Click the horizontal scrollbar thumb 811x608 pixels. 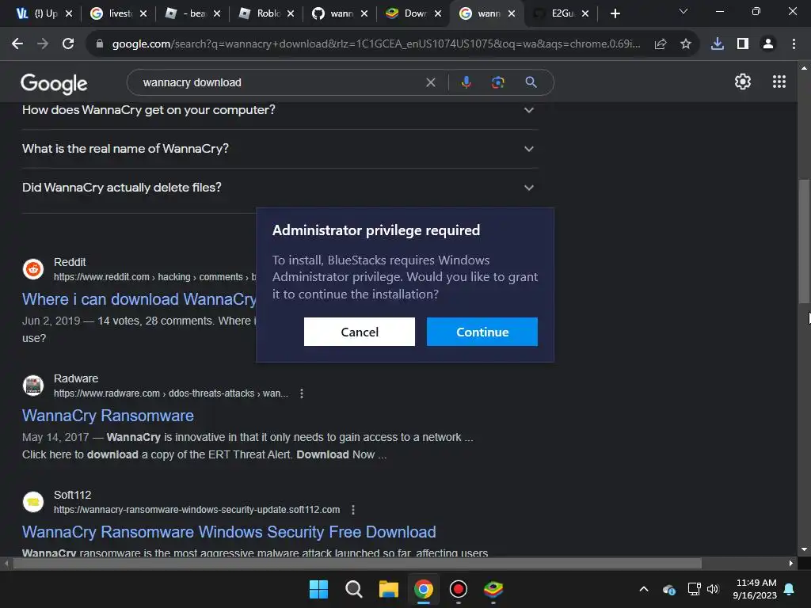(357, 563)
